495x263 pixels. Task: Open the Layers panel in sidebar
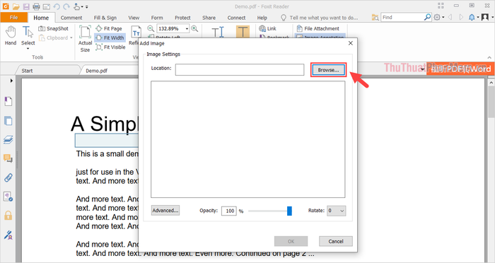click(x=8, y=139)
